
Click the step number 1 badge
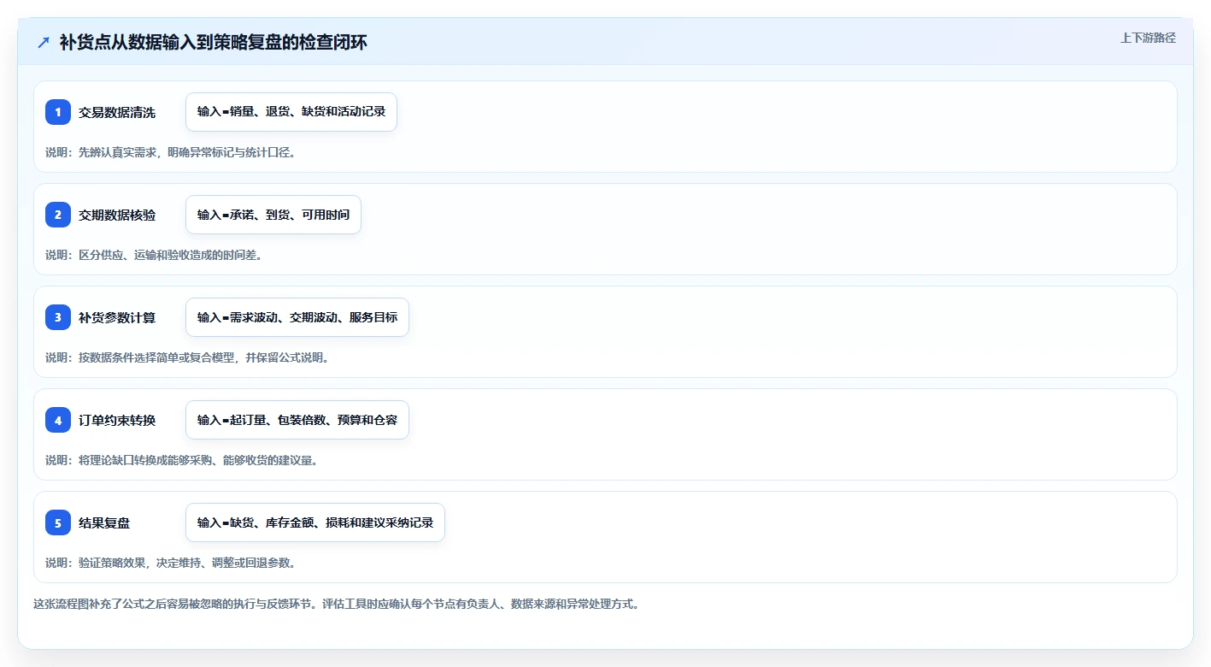[58, 112]
